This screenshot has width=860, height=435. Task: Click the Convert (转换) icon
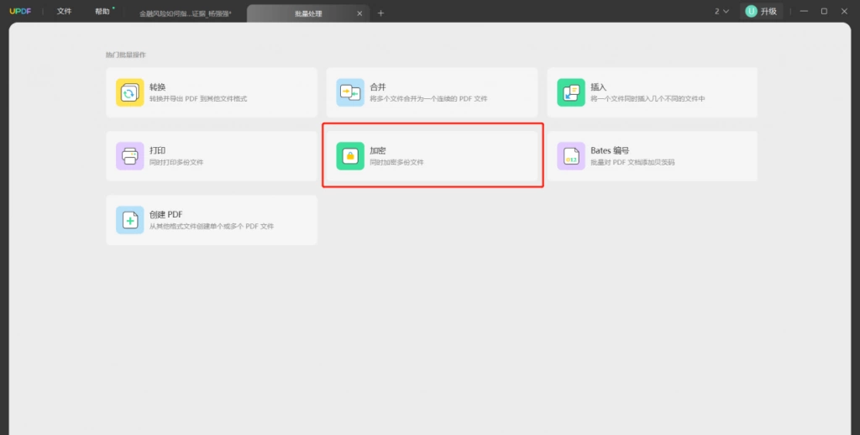pos(129,92)
